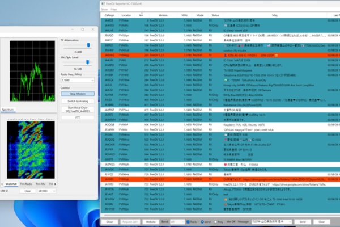Click the MHz column header

(x=184, y=15)
